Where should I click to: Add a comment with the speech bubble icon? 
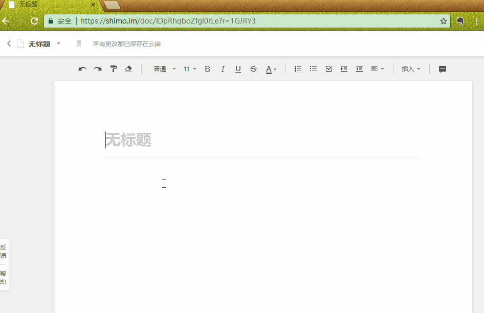[443, 69]
